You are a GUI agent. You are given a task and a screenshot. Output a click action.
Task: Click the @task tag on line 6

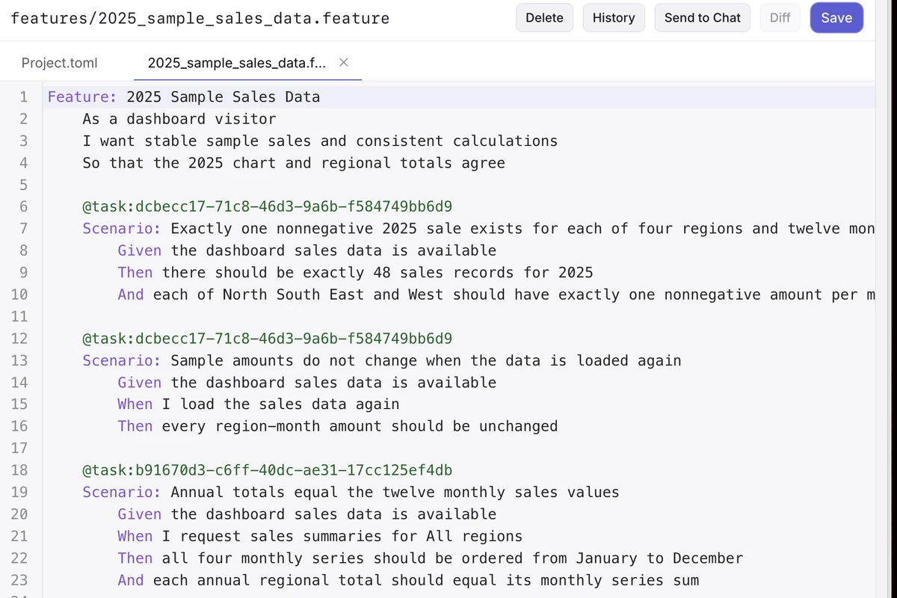click(x=268, y=207)
